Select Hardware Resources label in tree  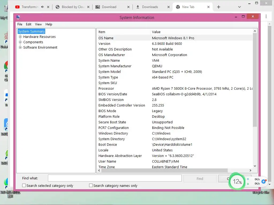39,37
